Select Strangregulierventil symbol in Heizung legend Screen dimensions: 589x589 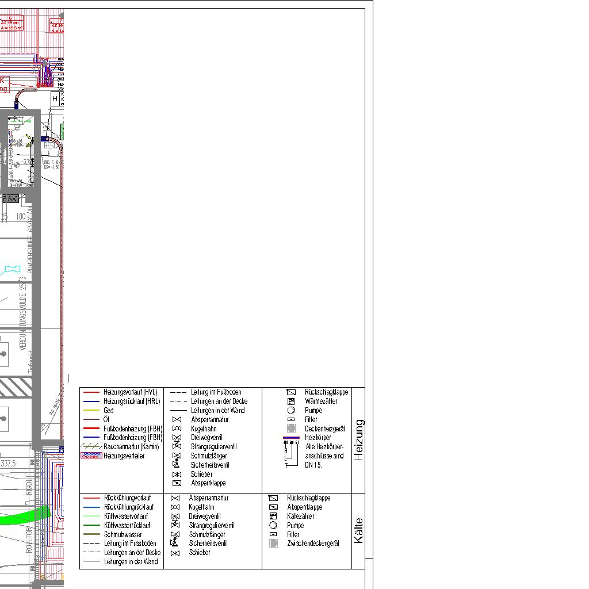tap(177, 446)
